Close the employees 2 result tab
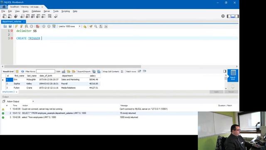Screen dimensions: 266x150 coord(17,92)
